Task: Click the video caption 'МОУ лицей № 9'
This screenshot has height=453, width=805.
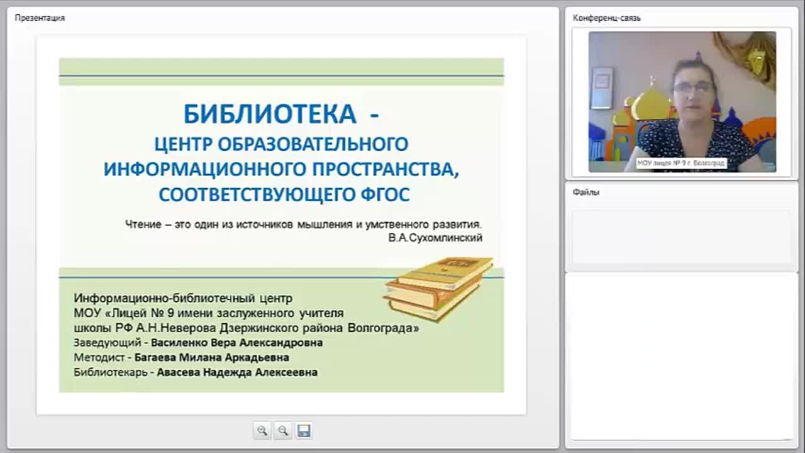Action: coord(681,163)
